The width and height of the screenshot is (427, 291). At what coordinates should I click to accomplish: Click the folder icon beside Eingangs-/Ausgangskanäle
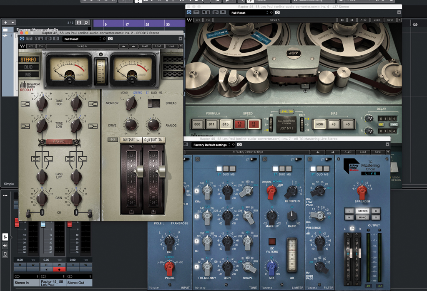click(x=5, y=30)
